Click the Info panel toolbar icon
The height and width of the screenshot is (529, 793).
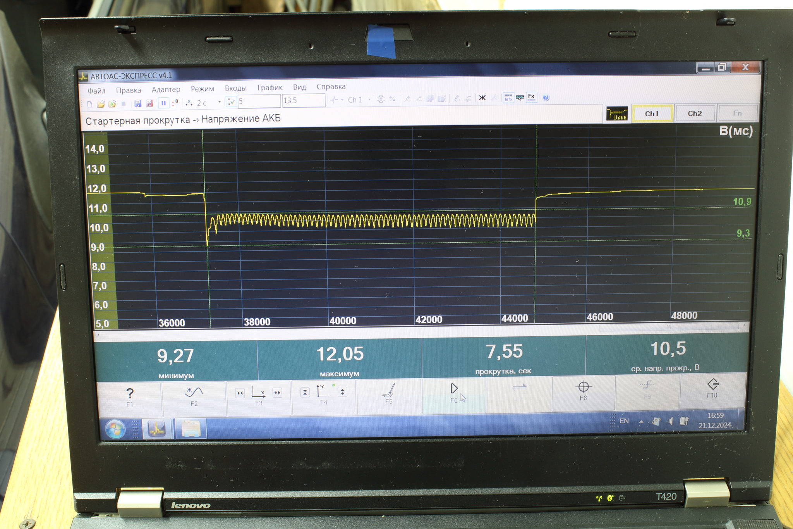tap(508, 98)
